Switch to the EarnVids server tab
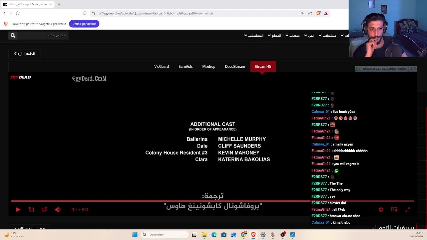 coord(185,66)
